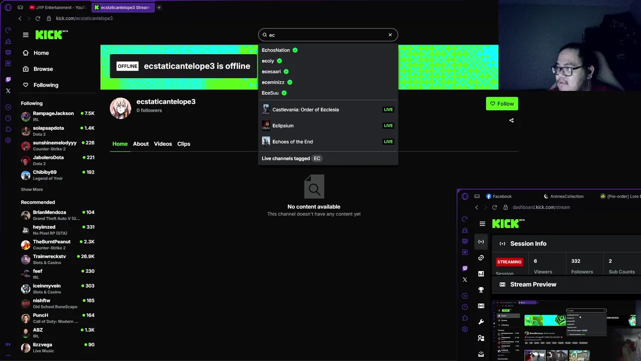This screenshot has width=641, height=361.
Task: Open player icon in main browser sidebar
Action: (8, 107)
